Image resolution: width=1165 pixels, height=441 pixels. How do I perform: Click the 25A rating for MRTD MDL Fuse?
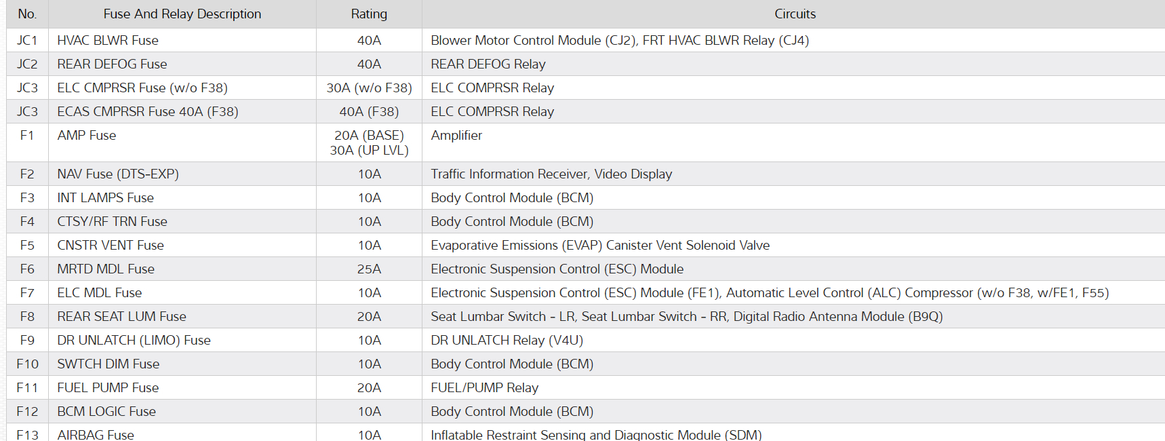tap(369, 269)
